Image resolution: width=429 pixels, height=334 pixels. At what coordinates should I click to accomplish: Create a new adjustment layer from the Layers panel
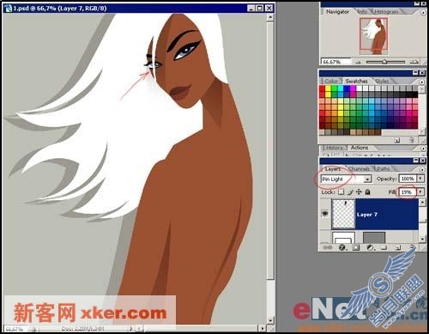pyautogui.click(x=370, y=247)
